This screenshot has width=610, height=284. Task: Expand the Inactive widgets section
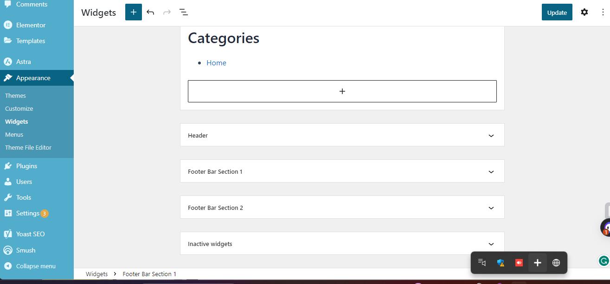342,243
